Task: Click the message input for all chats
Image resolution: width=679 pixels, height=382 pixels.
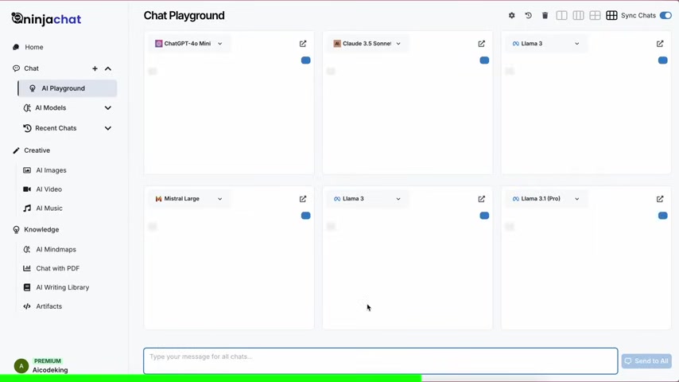Action: coord(381,361)
